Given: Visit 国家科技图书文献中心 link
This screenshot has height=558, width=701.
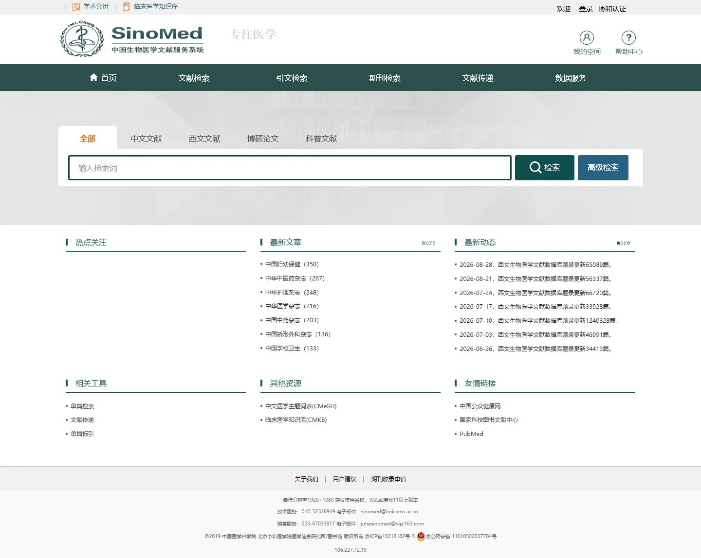Looking at the screenshot, I should click(489, 420).
